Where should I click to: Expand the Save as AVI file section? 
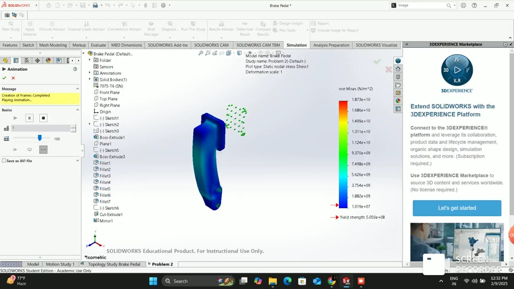tap(77, 161)
